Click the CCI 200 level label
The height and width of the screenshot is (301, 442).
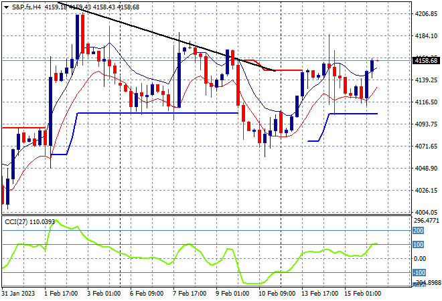419,231
